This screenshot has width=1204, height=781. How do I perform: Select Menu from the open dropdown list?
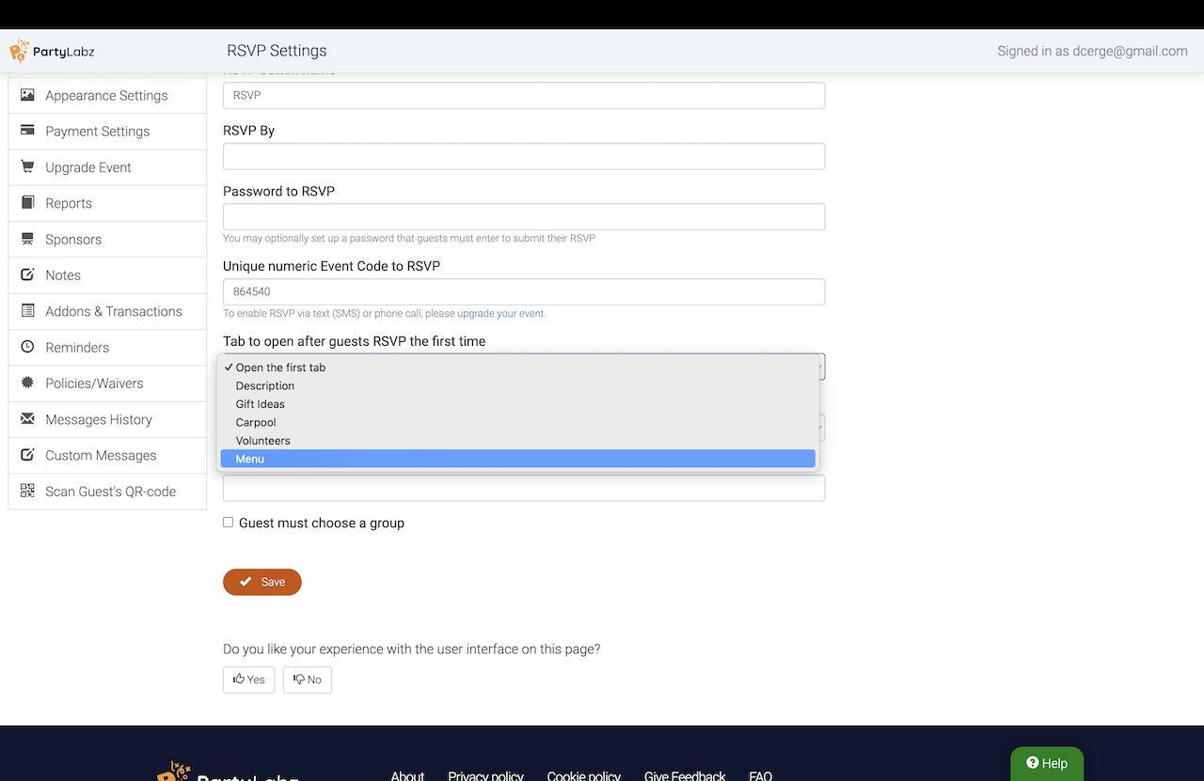(250, 459)
